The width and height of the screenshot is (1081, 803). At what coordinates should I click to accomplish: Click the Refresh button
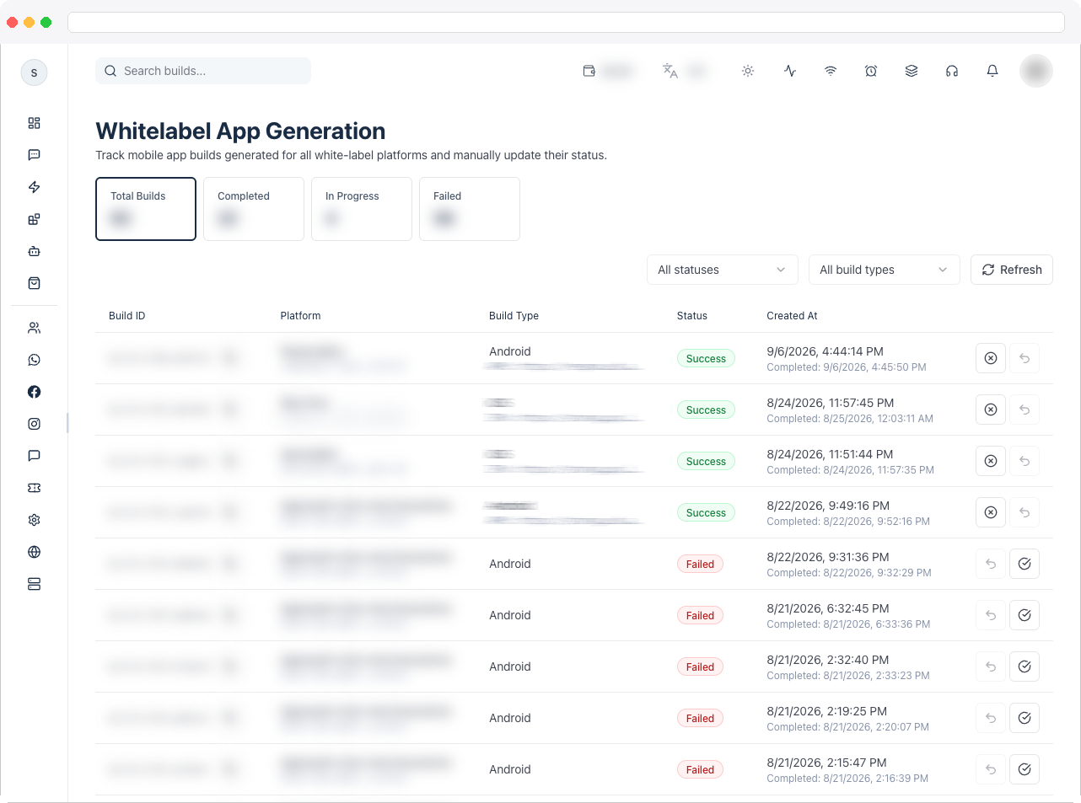click(1012, 270)
